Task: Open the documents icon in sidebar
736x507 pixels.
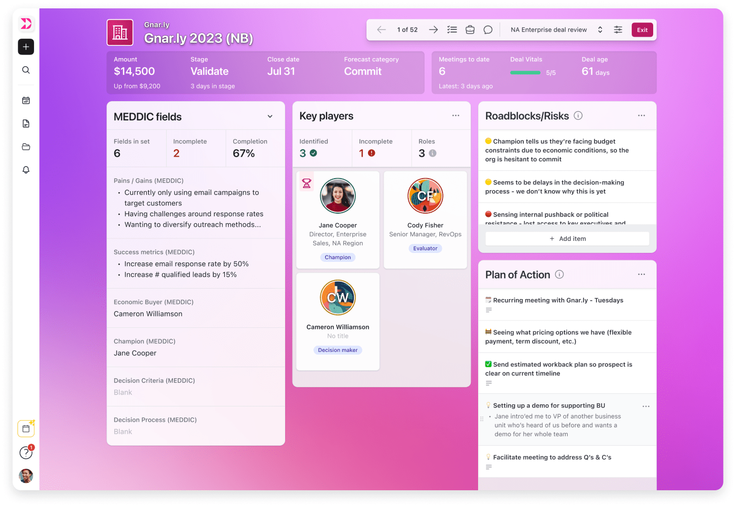Action: [x=26, y=124]
